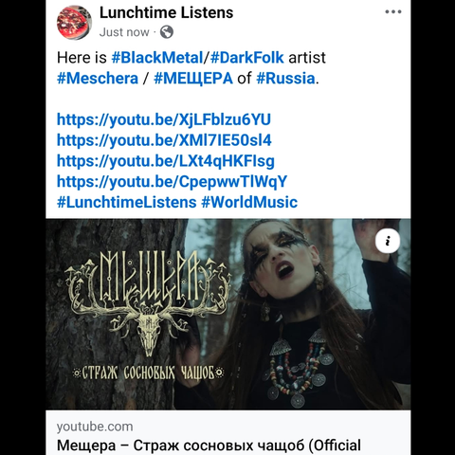Open the #DarkFolk hashtag
The image size is (455, 455).
tap(247, 58)
